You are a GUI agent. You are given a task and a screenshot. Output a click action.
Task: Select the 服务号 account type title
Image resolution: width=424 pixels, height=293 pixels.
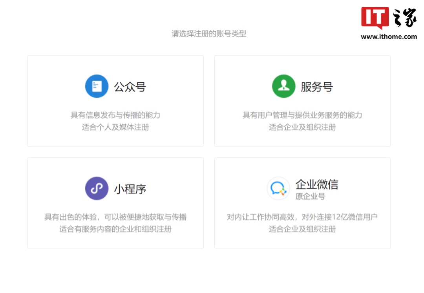coord(317,87)
